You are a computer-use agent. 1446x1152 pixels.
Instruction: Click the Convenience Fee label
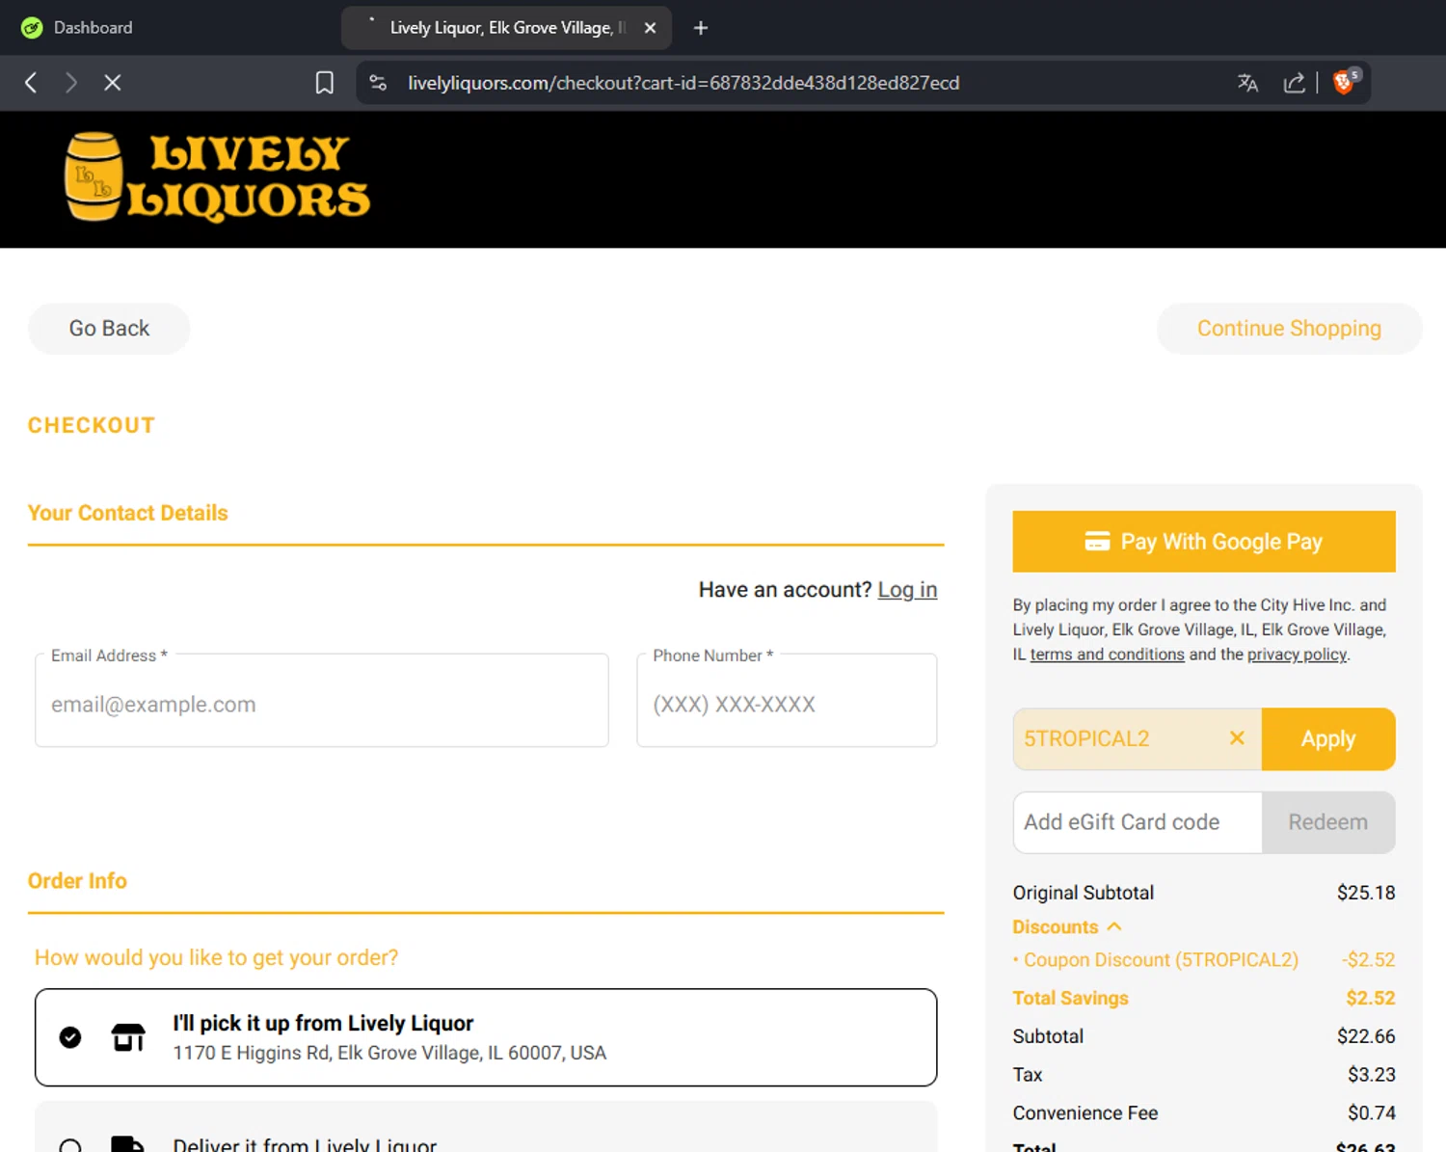[1085, 1113]
